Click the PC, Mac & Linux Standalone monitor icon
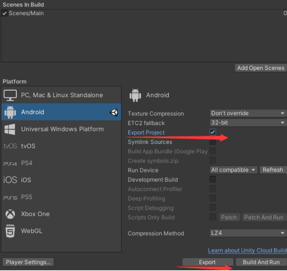Viewport: 287px width, 271px height. (x=10, y=95)
